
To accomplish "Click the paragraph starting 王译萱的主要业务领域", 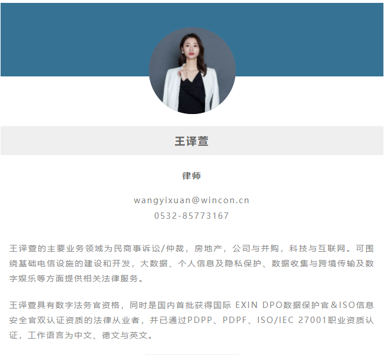I will [x=192, y=263].
